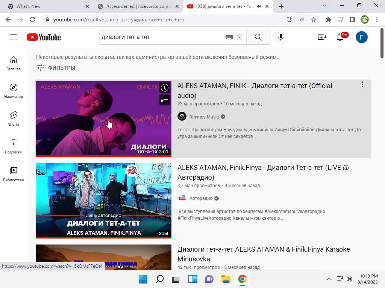Viewport: 385px width, 288px height.
Task: Open Karaoke Minusovka video title
Action: coord(264,254)
